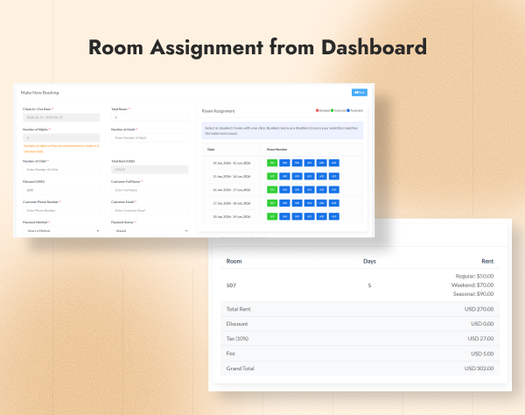
Task: Click the Room Number column header
Action: tap(276, 150)
